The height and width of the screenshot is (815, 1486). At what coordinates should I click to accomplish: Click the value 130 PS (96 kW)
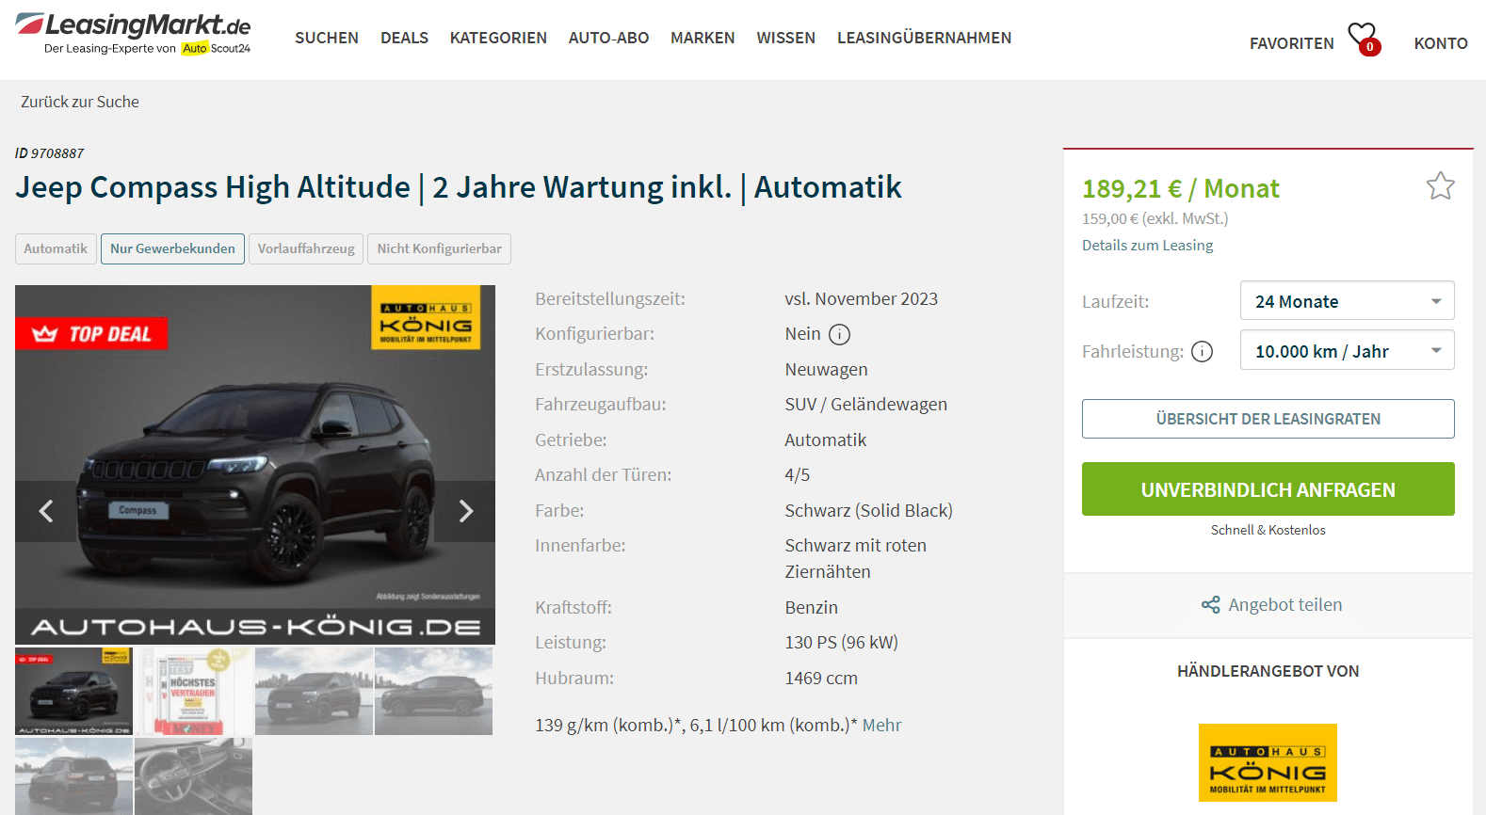[x=841, y=643]
